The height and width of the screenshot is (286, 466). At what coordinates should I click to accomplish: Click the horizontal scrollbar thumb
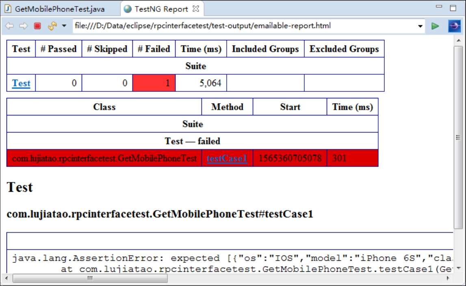[x=90, y=278]
